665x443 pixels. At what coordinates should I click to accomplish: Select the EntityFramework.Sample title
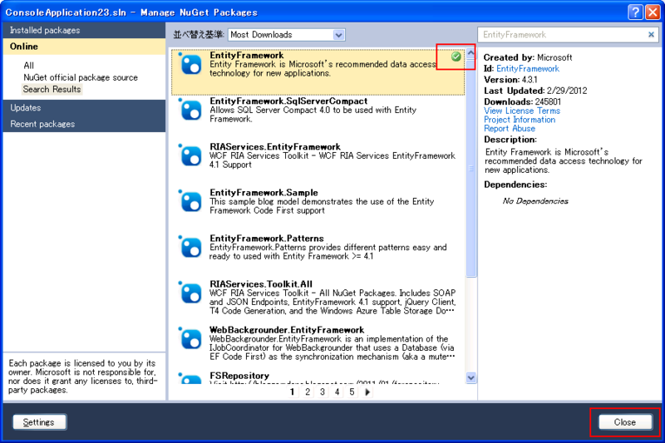point(264,193)
